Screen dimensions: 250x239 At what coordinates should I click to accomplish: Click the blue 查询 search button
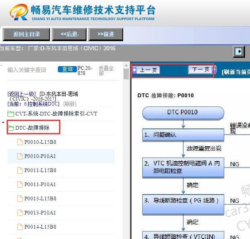tap(67, 69)
